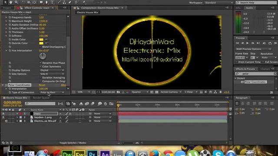
Task: Select the Audio panel tab
Action: [249, 8]
